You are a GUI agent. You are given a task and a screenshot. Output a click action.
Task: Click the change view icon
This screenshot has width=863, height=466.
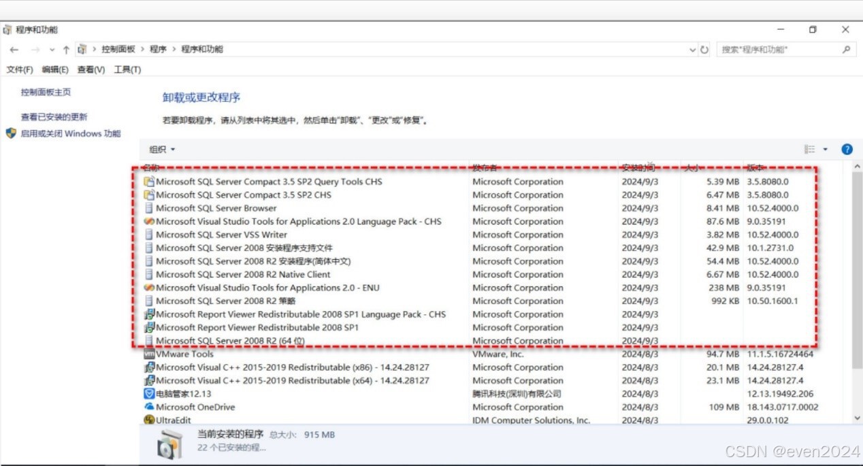point(809,149)
